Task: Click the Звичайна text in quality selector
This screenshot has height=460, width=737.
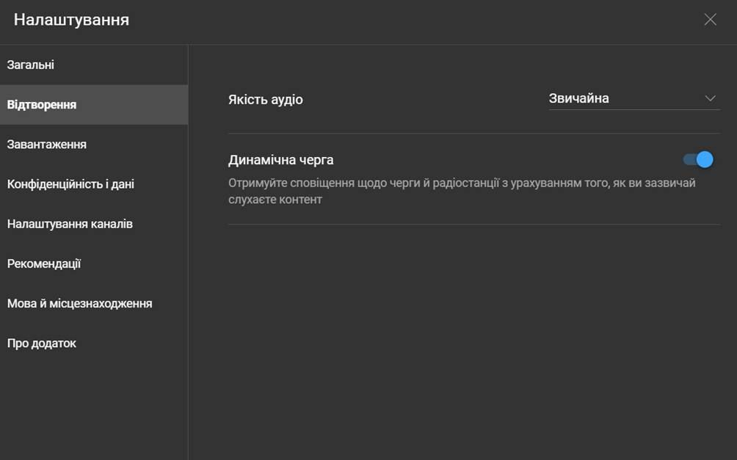Action: (579, 98)
